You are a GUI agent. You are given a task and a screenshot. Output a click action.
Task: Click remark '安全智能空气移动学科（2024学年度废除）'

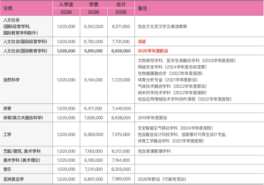point(175,128)
